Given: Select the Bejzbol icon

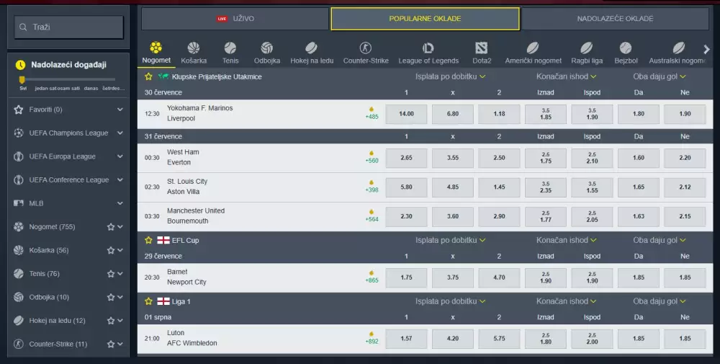Looking at the screenshot, I should pos(626,48).
